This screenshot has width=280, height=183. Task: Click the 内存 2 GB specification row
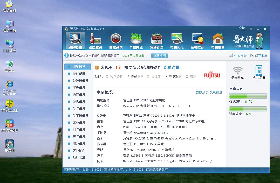[144, 127]
